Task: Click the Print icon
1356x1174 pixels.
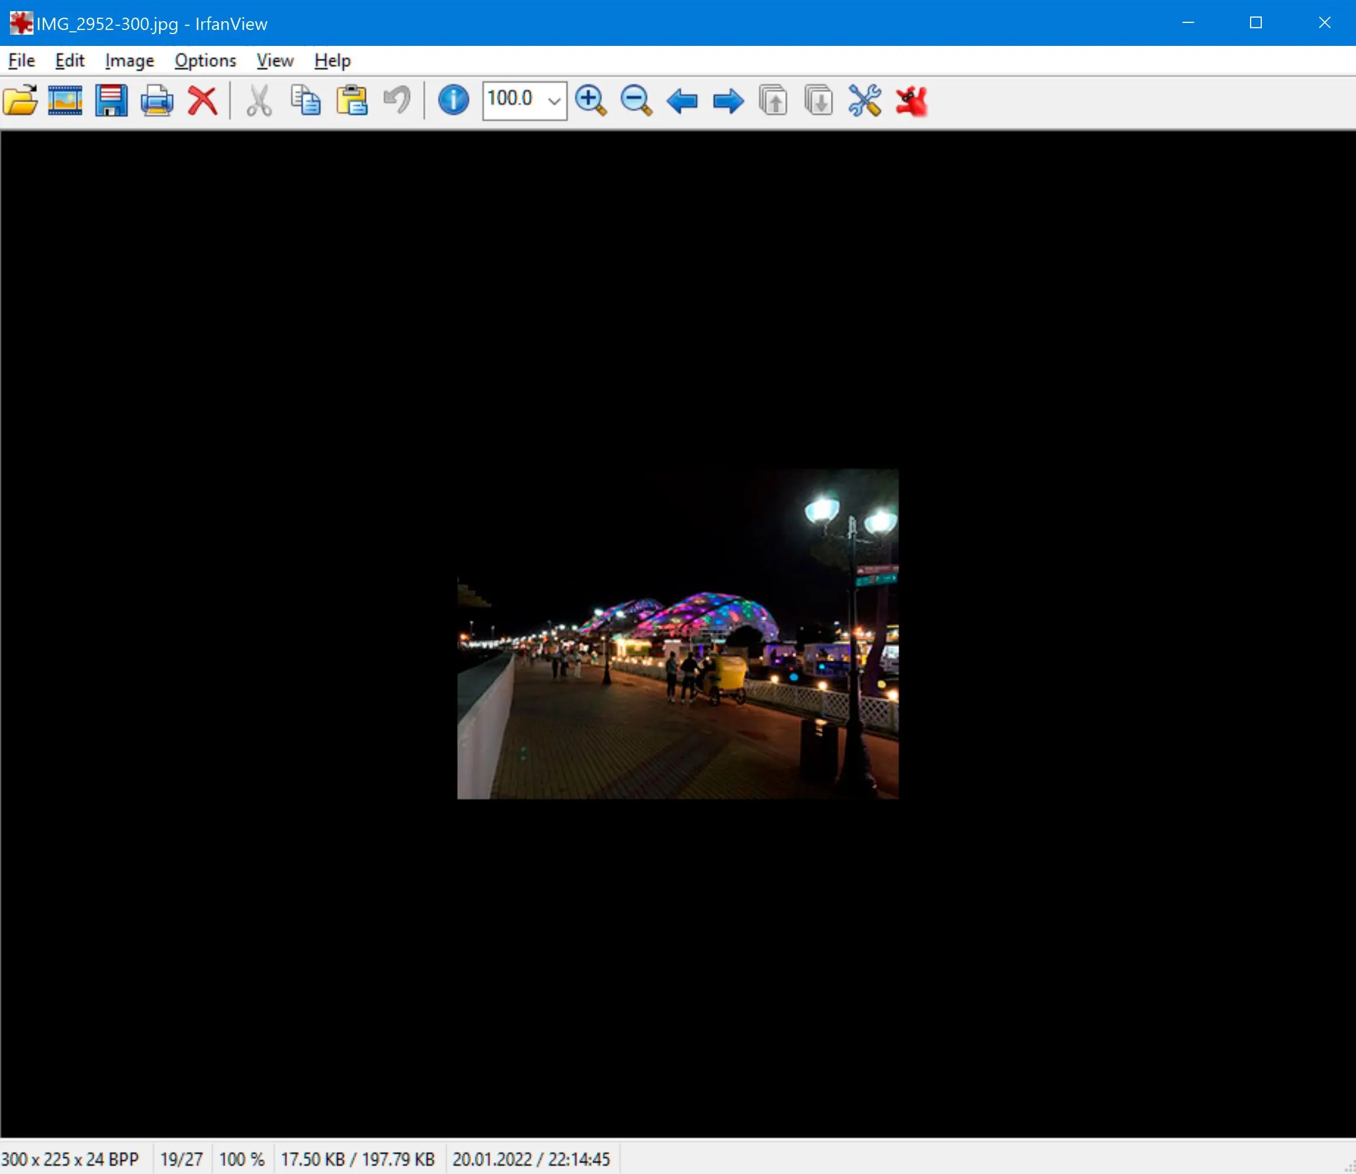Action: [x=157, y=101]
